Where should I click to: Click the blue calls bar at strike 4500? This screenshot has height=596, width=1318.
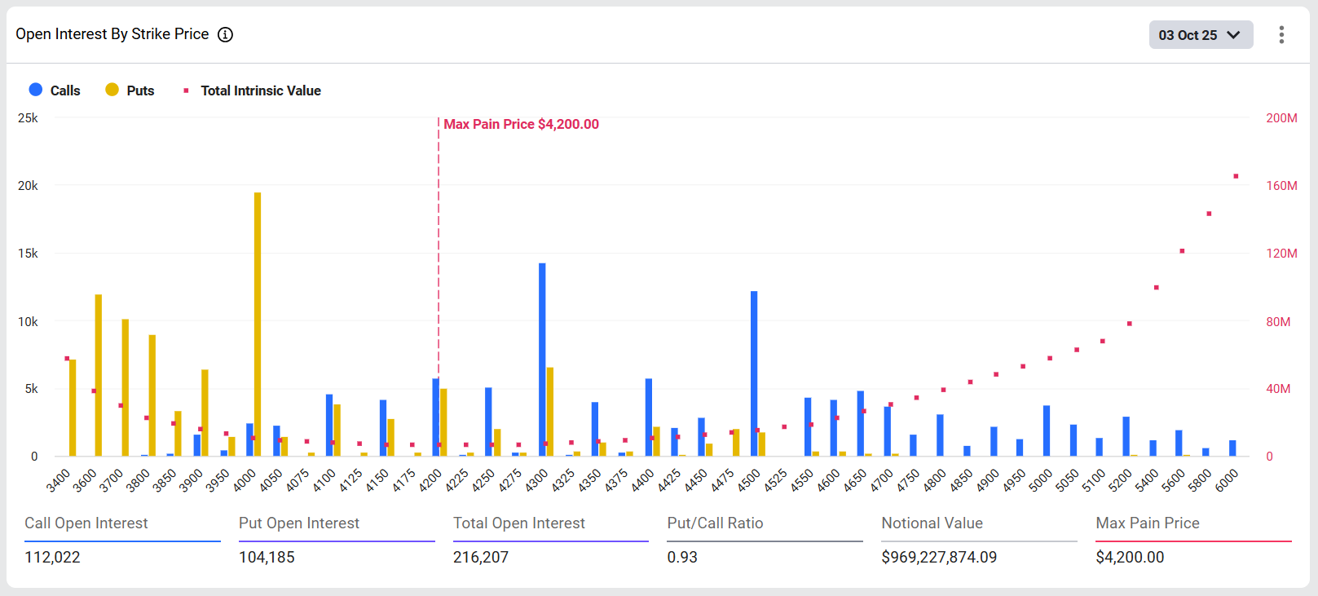coord(754,373)
